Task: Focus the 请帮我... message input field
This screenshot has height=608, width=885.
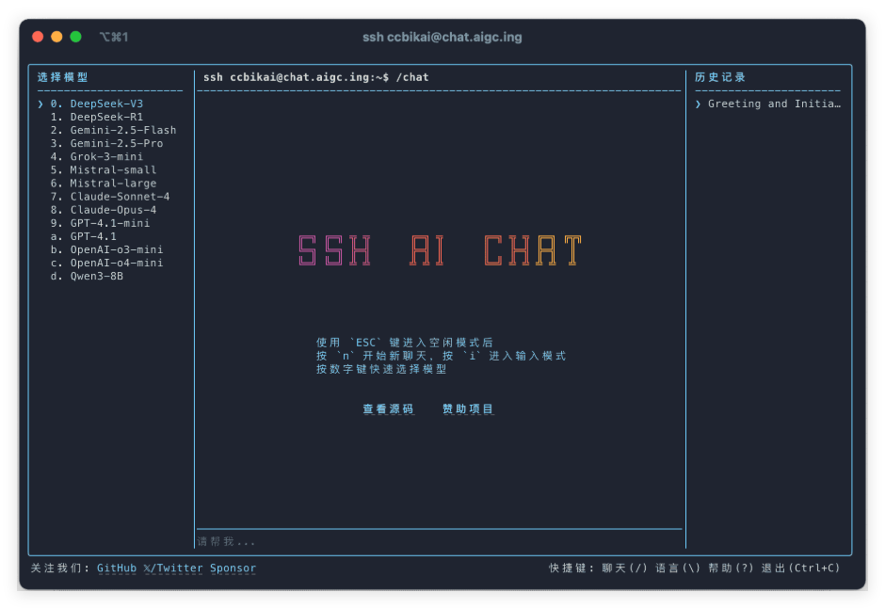Action: click(x=439, y=541)
